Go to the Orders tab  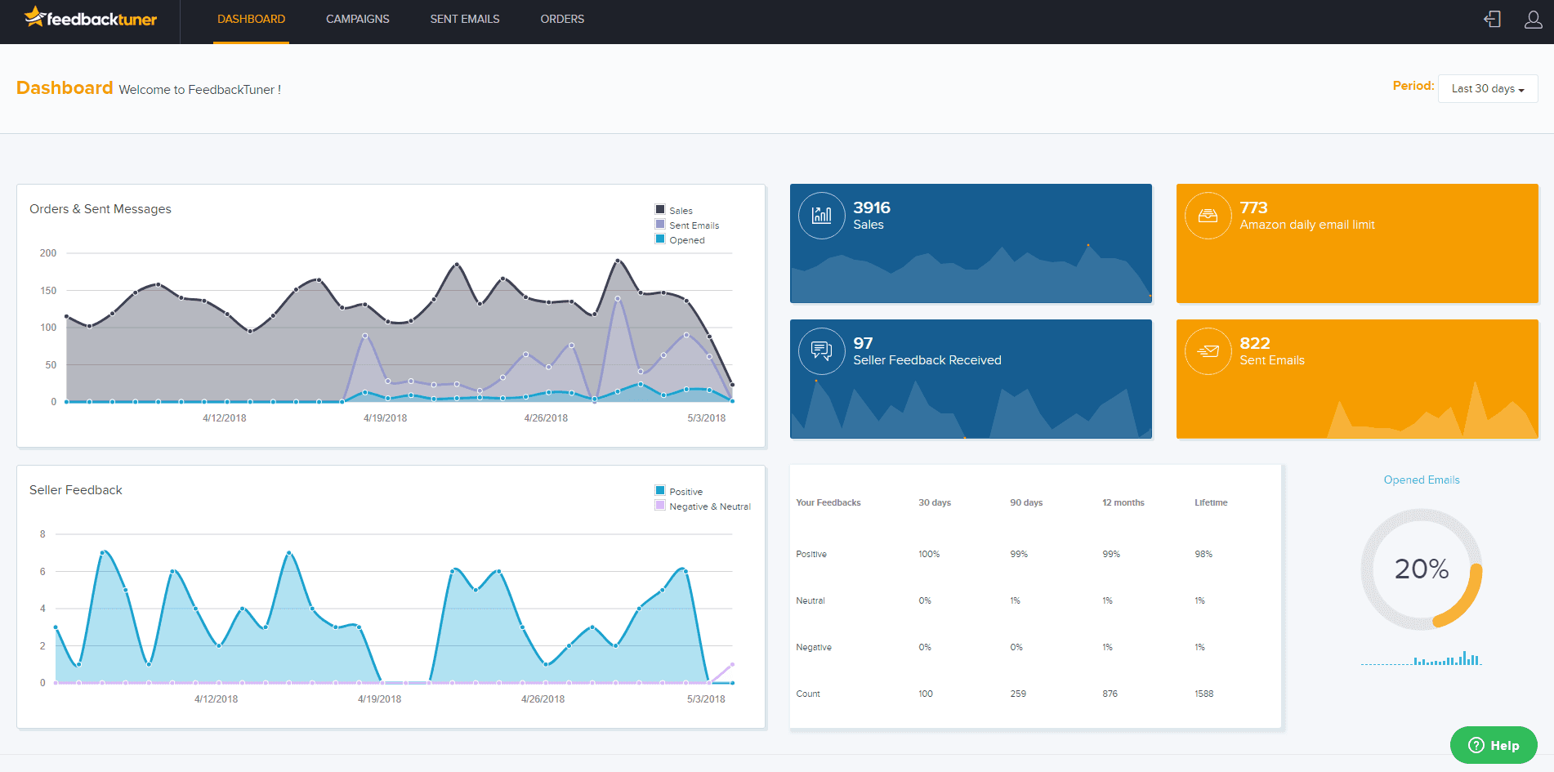pyautogui.click(x=562, y=19)
